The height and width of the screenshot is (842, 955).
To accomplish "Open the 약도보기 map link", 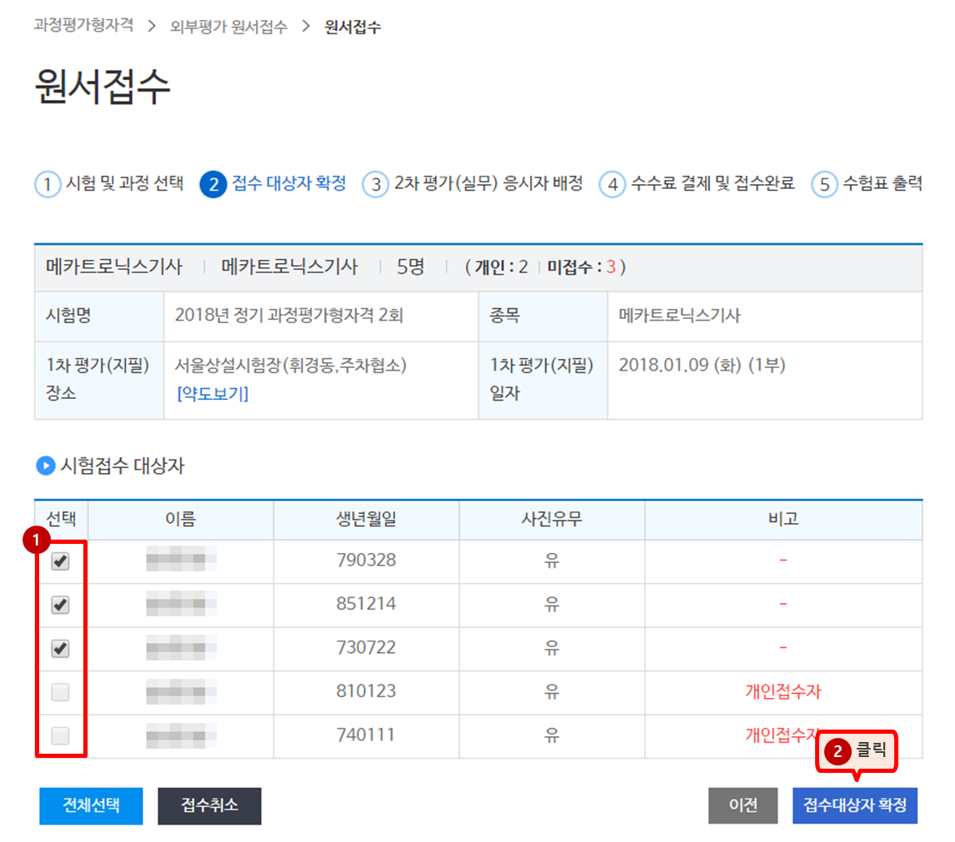I will [212, 393].
